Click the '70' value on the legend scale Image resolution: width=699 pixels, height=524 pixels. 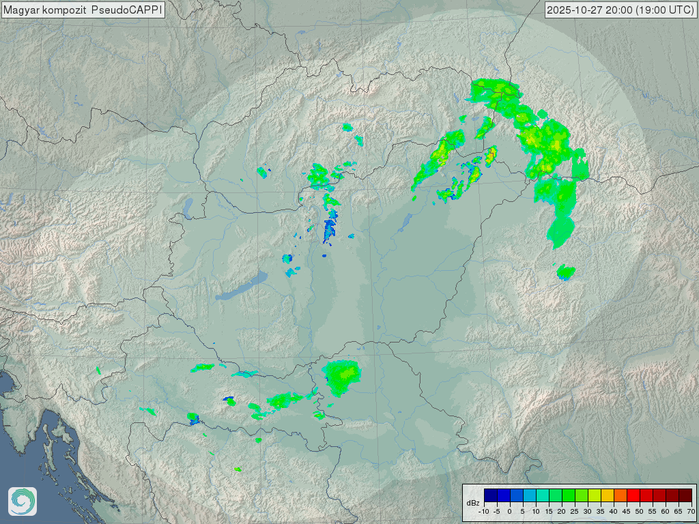691,511
